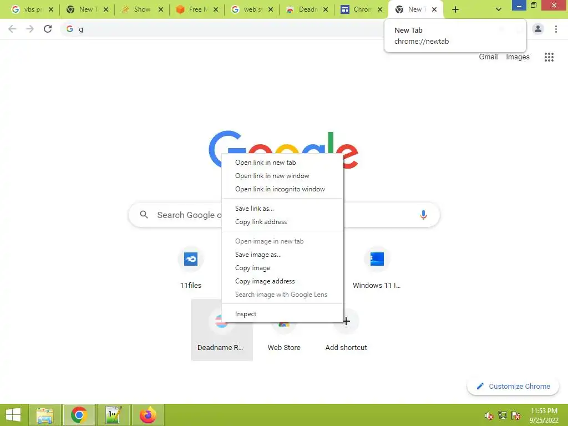
Task: Open File Explorer from the taskbar
Action: tap(44, 415)
